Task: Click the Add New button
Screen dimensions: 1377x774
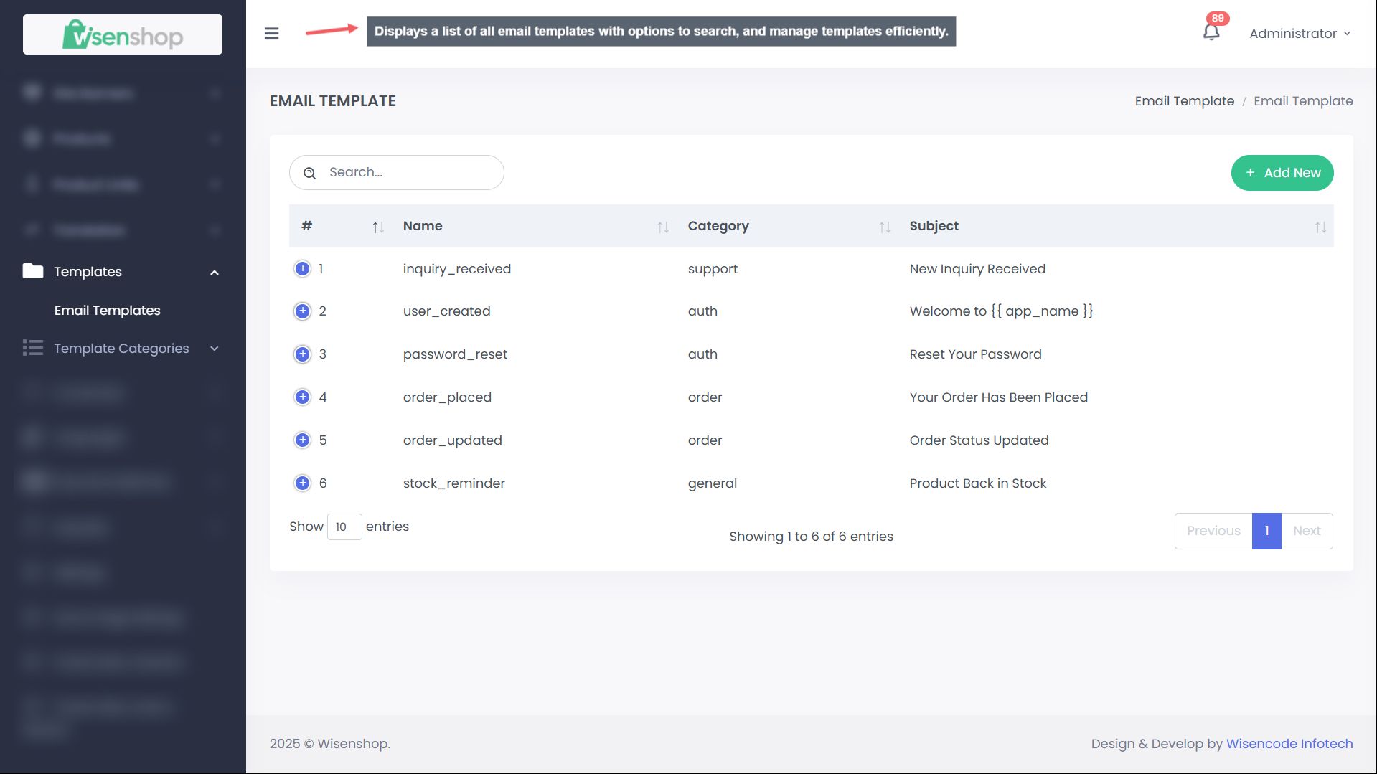Action: click(1282, 173)
